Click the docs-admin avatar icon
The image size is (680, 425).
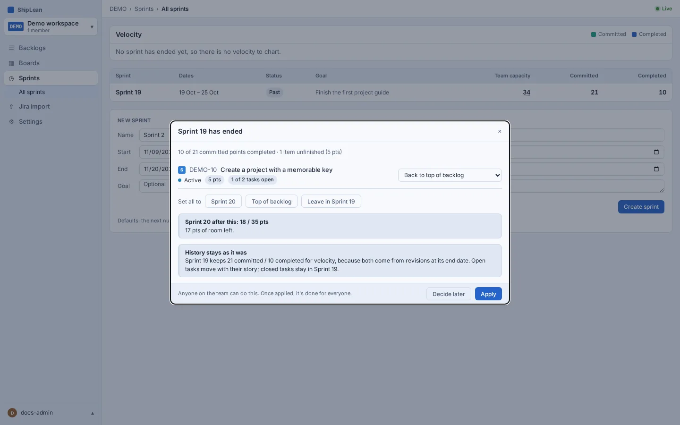point(12,413)
